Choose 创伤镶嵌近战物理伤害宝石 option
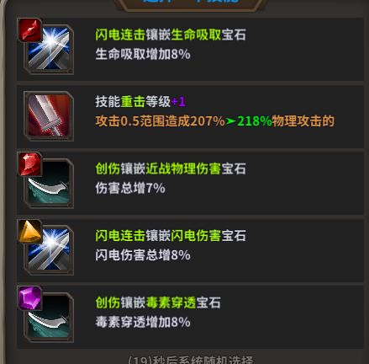 coord(191,183)
